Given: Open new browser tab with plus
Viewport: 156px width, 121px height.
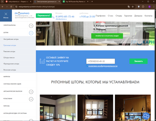Looking at the screenshot, I should click(92, 2).
